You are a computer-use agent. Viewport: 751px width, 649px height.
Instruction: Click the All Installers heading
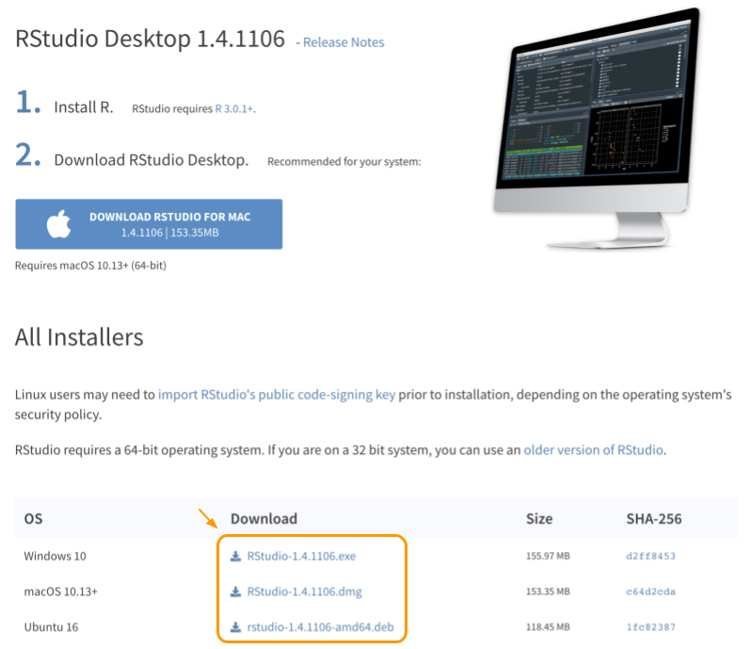(79, 337)
